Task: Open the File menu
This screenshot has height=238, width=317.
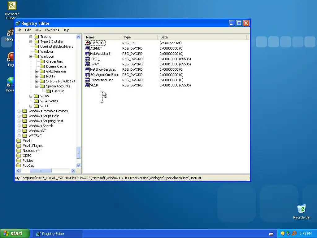Action: (x=19, y=30)
